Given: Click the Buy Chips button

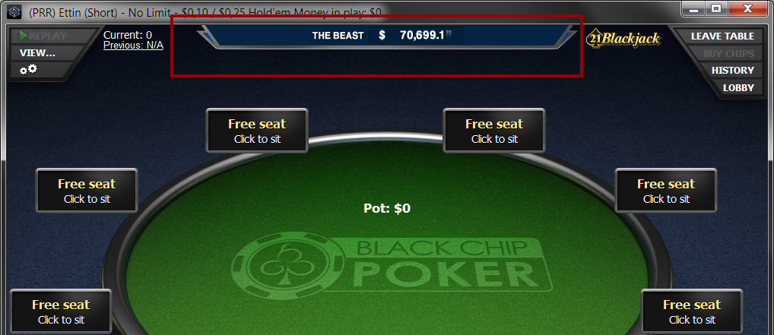Looking at the screenshot, I should (728, 53).
